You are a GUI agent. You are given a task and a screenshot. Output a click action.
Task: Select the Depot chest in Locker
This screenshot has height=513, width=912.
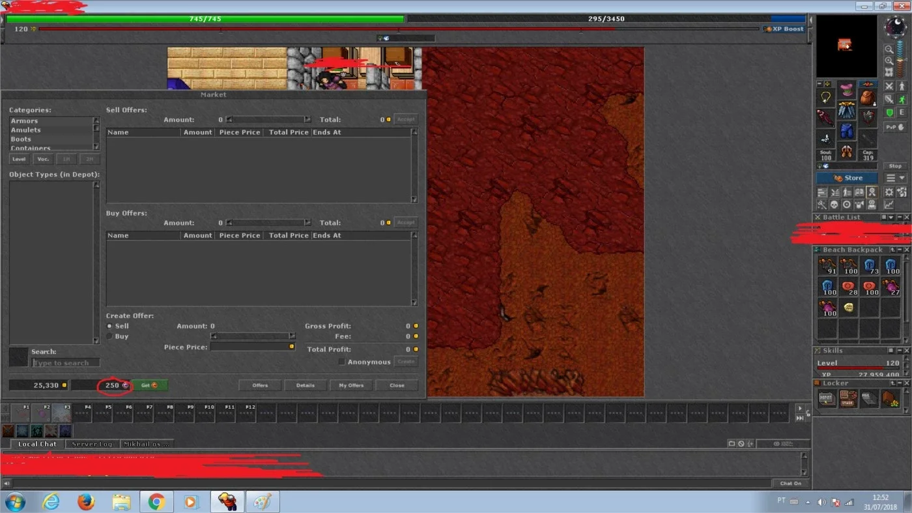pyautogui.click(x=827, y=399)
